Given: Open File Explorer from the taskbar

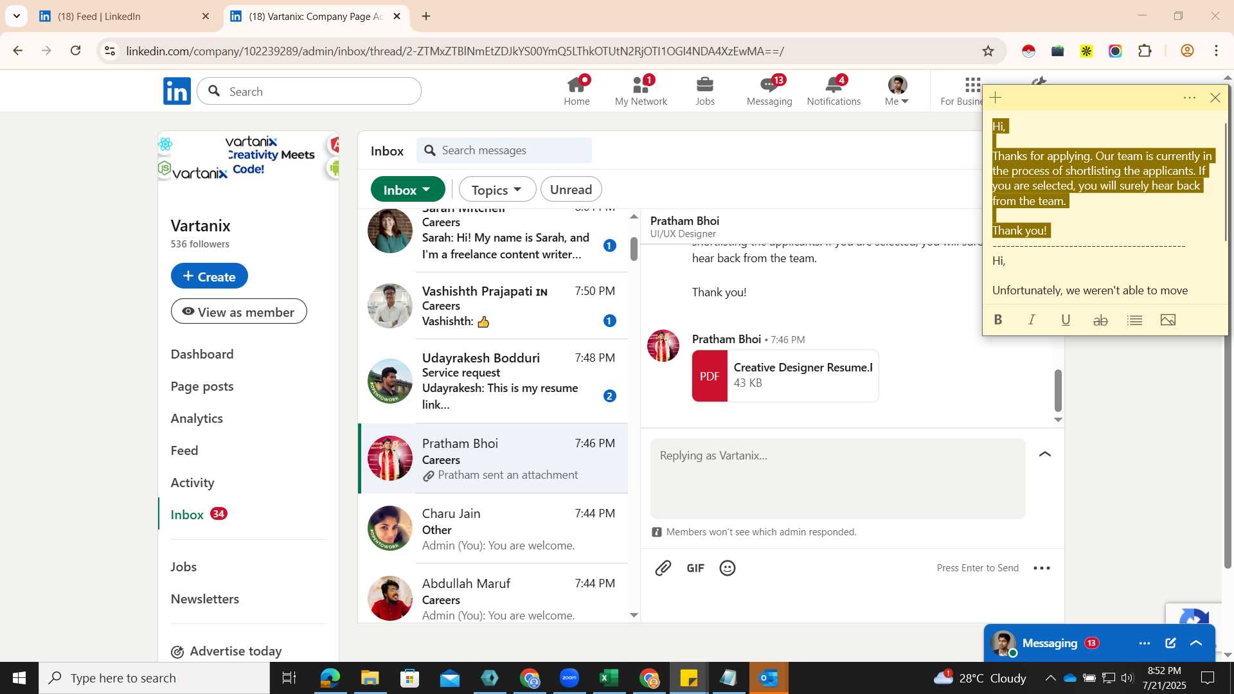Looking at the screenshot, I should click(x=370, y=678).
